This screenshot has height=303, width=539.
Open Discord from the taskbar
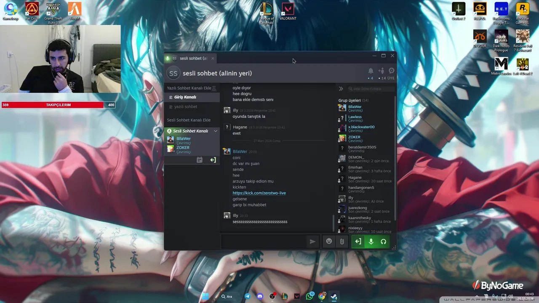260,296
